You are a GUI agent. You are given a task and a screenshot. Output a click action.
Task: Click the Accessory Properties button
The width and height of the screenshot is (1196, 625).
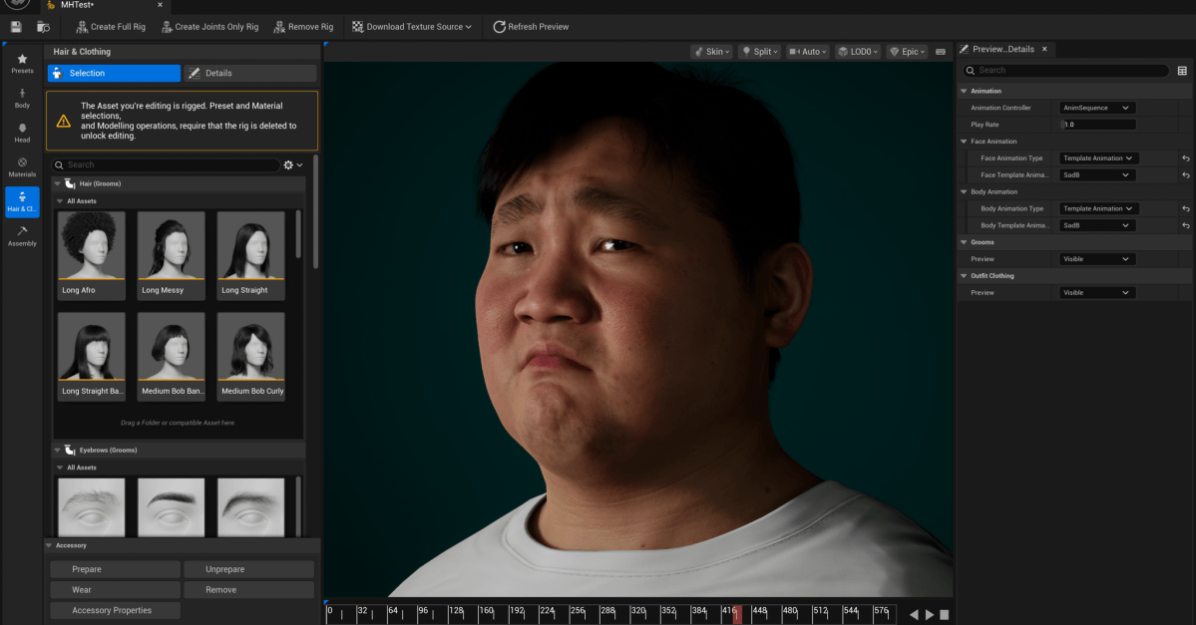(112, 610)
